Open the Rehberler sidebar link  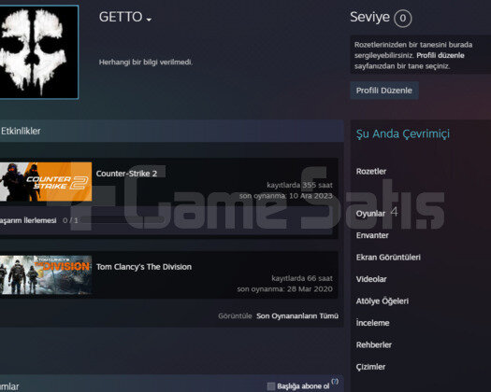pyautogui.click(x=373, y=344)
